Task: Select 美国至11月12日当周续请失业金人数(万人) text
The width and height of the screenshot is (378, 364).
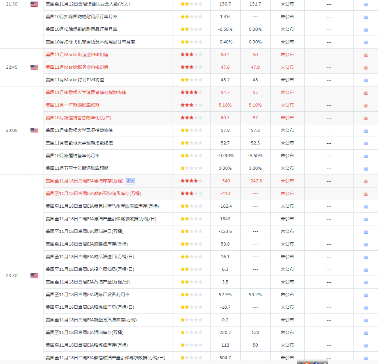Action: tap(88, 4)
